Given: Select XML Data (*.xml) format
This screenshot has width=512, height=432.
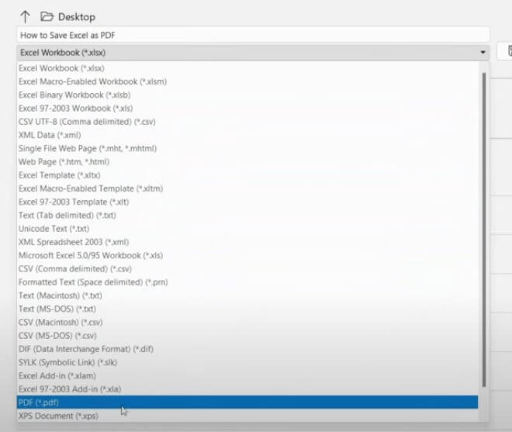Looking at the screenshot, I should pyautogui.click(x=247, y=135).
